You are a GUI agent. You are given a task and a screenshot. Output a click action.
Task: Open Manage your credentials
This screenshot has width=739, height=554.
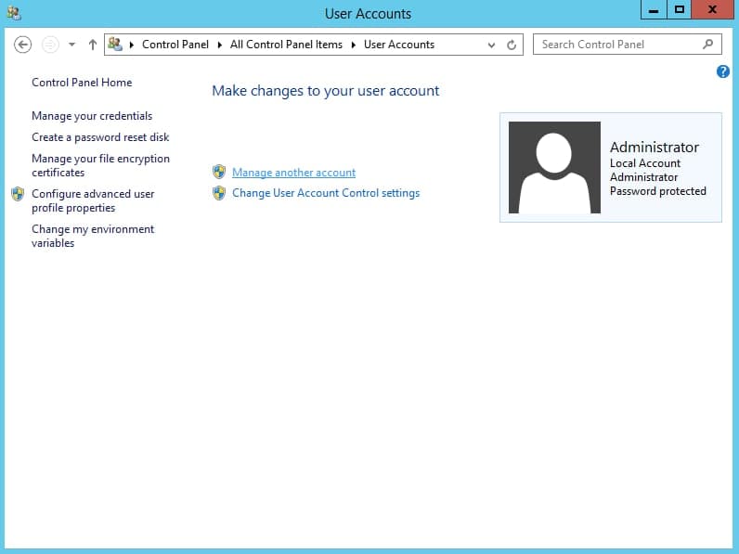point(92,116)
